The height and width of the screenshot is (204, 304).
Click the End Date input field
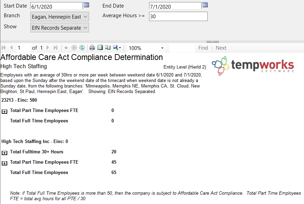pos(175,6)
